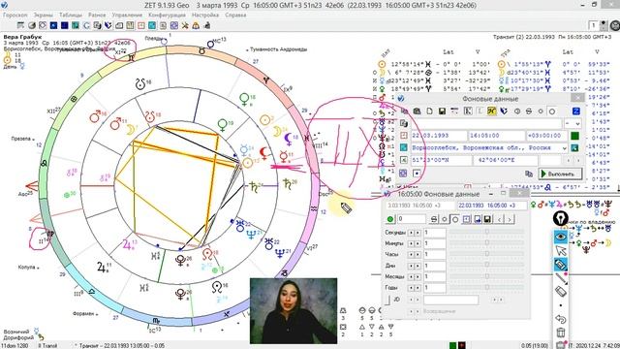
Task: Click the Годы slider track
Action: (486, 287)
